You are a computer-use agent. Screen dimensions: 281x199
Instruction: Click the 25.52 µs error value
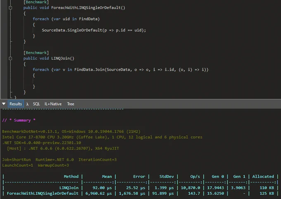click(x=136, y=188)
